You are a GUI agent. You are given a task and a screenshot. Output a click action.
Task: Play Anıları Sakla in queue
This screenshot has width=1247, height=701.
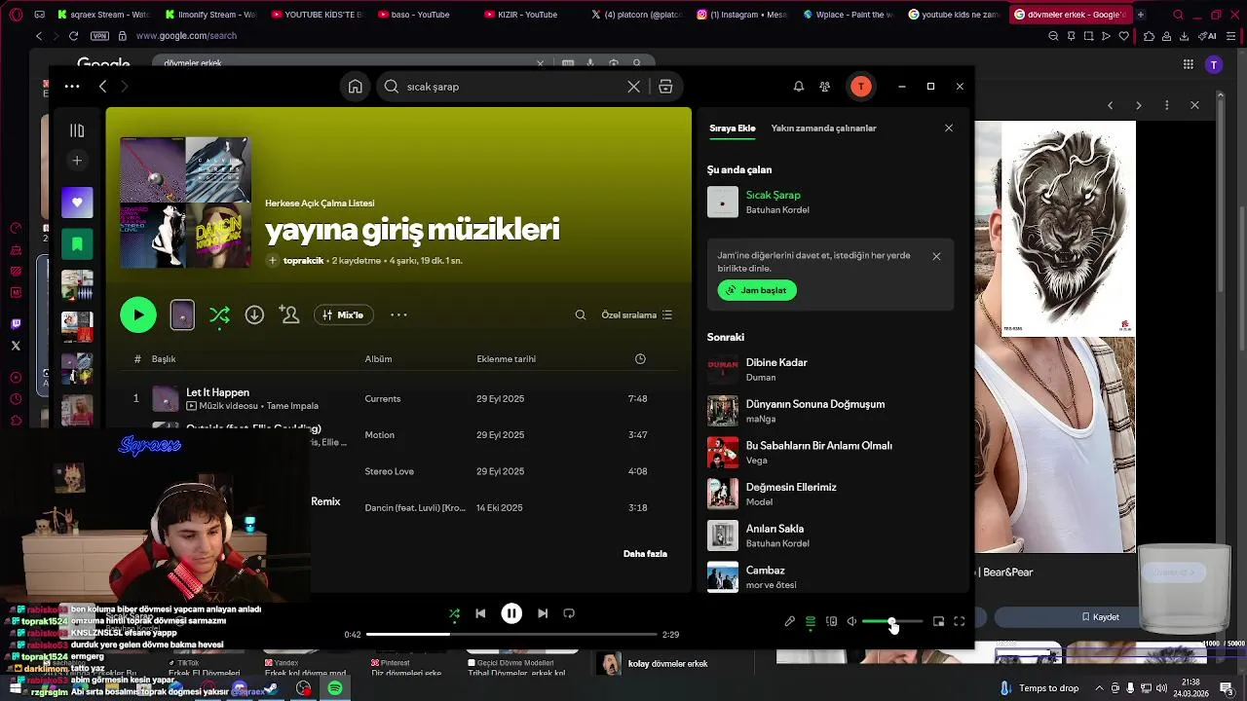pos(830,535)
